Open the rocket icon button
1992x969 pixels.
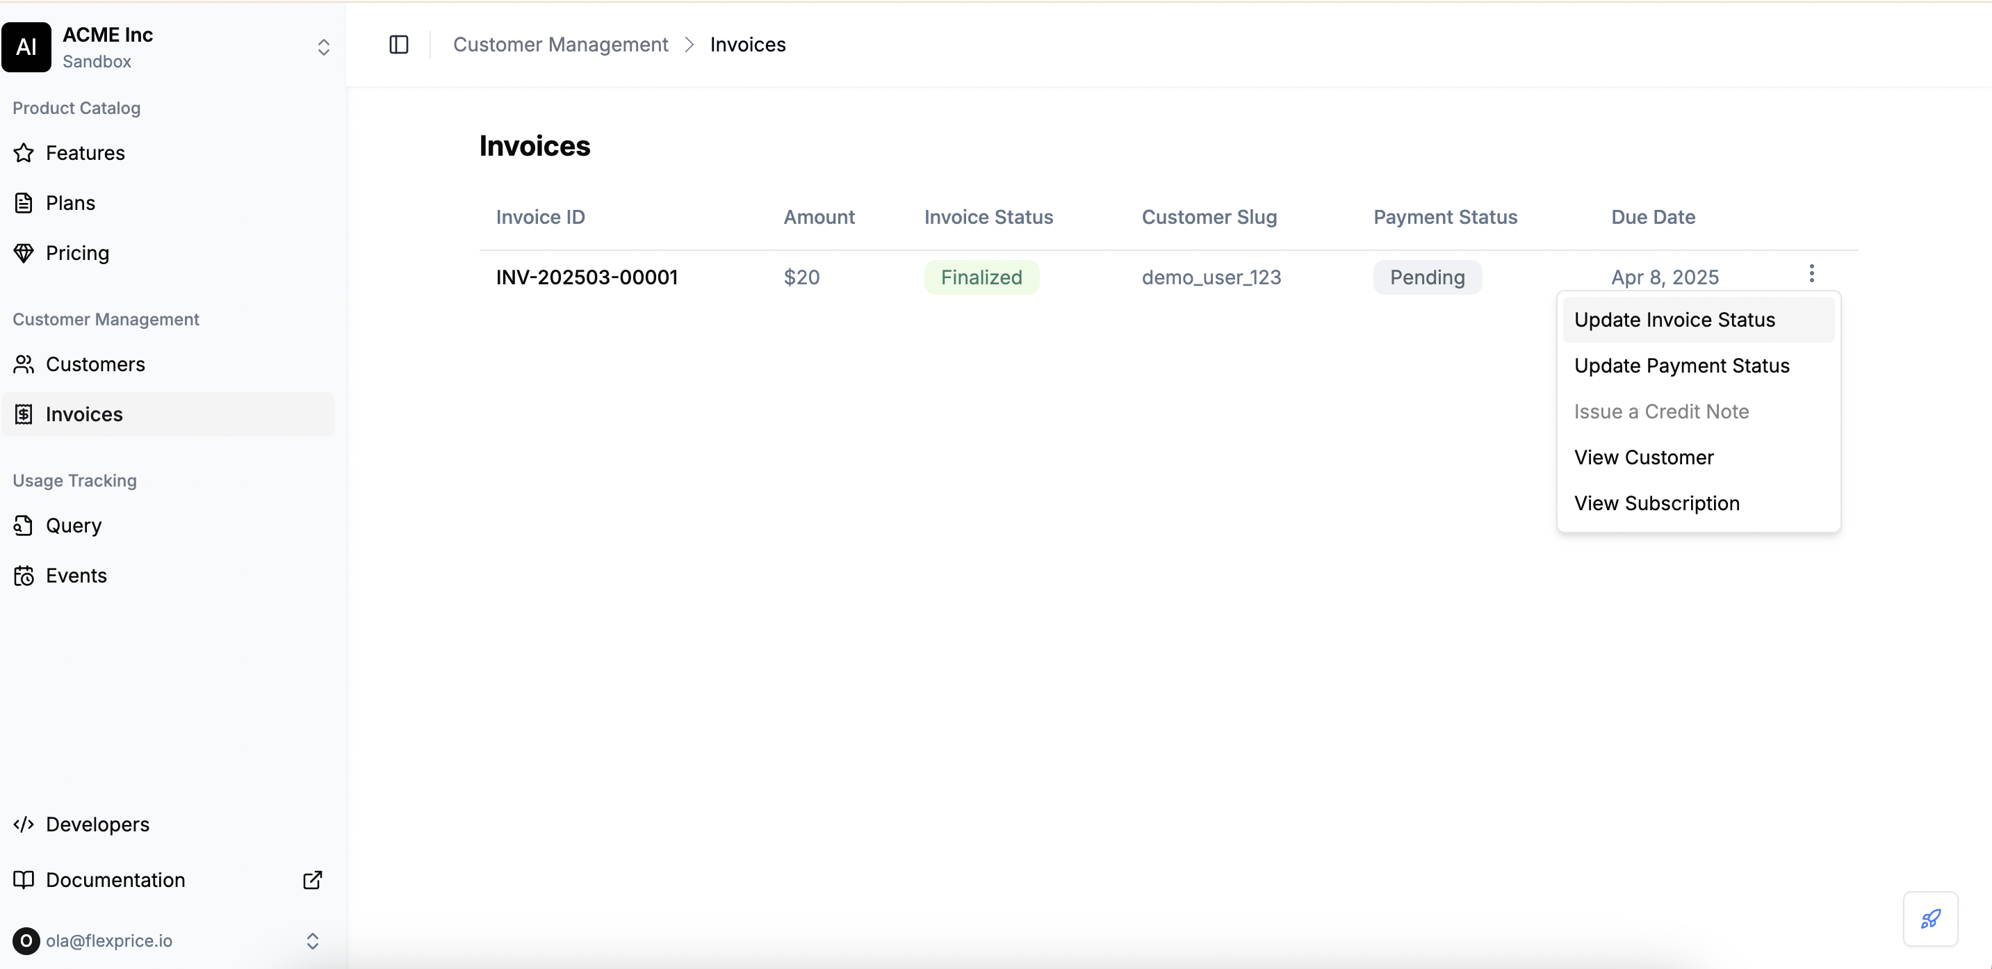pyautogui.click(x=1930, y=919)
